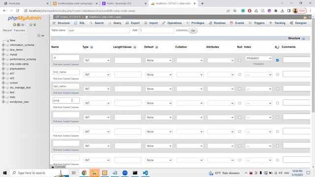Open the Structure tab
315x177 pixels.
pyautogui.click(x=61, y=23)
